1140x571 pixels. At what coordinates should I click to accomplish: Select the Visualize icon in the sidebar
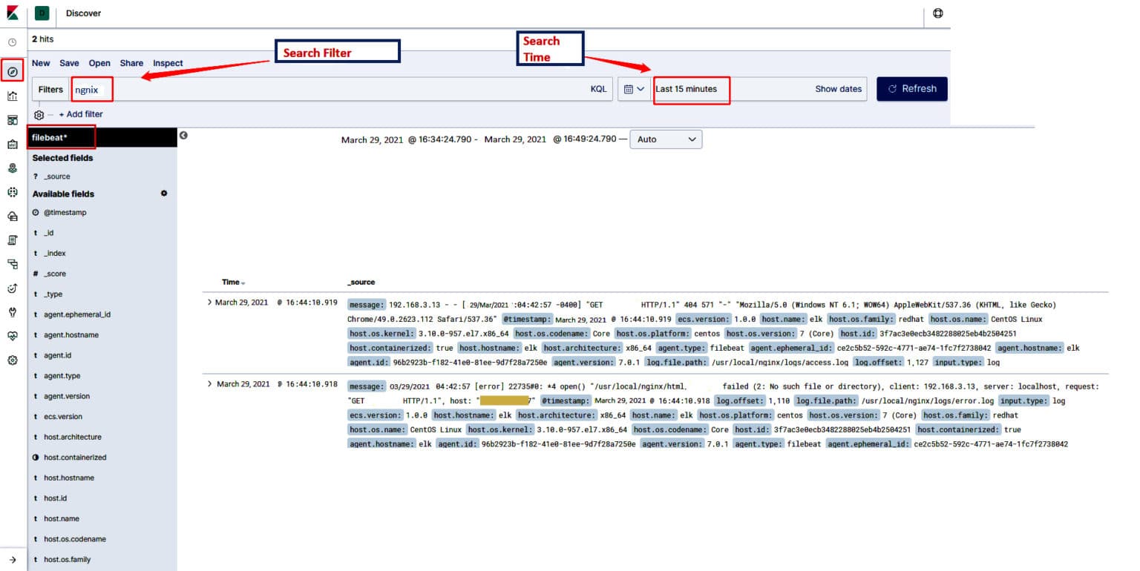(x=13, y=96)
